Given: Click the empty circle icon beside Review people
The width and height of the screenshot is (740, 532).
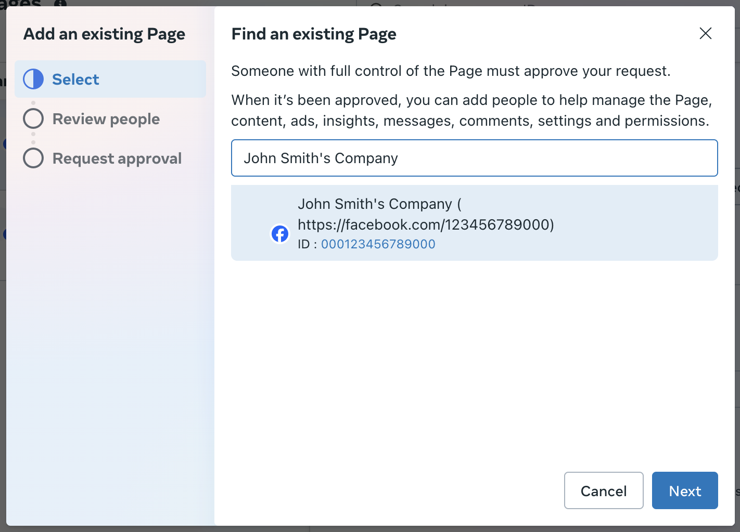Looking at the screenshot, I should click(33, 118).
